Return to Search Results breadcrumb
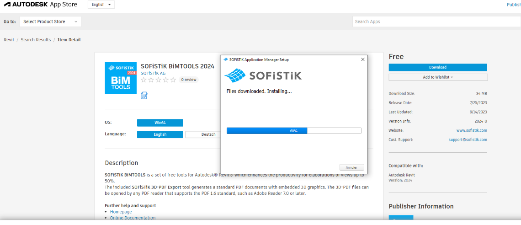521x225 pixels. [x=36, y=39]
